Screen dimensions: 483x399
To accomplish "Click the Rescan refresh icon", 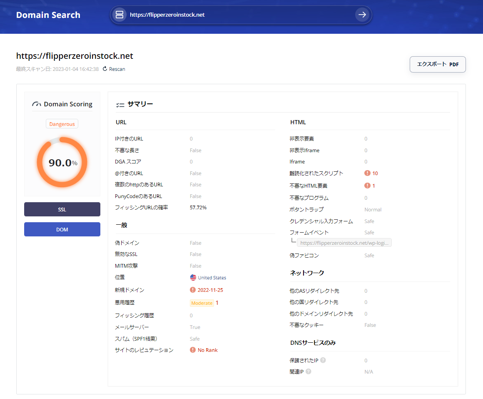I will coord(105,69).
